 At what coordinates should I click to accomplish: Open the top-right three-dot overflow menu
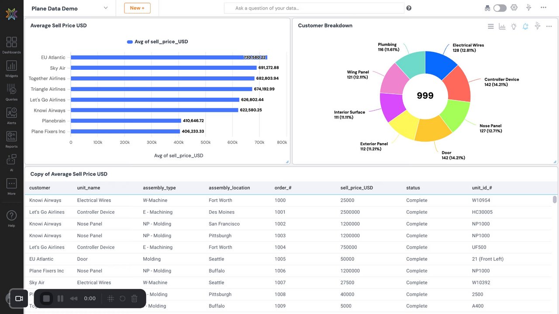pyautogui.click(x=543, y=7)
